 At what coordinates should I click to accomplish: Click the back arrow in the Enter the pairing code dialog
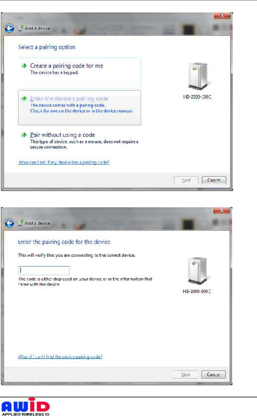pos(9,223)
